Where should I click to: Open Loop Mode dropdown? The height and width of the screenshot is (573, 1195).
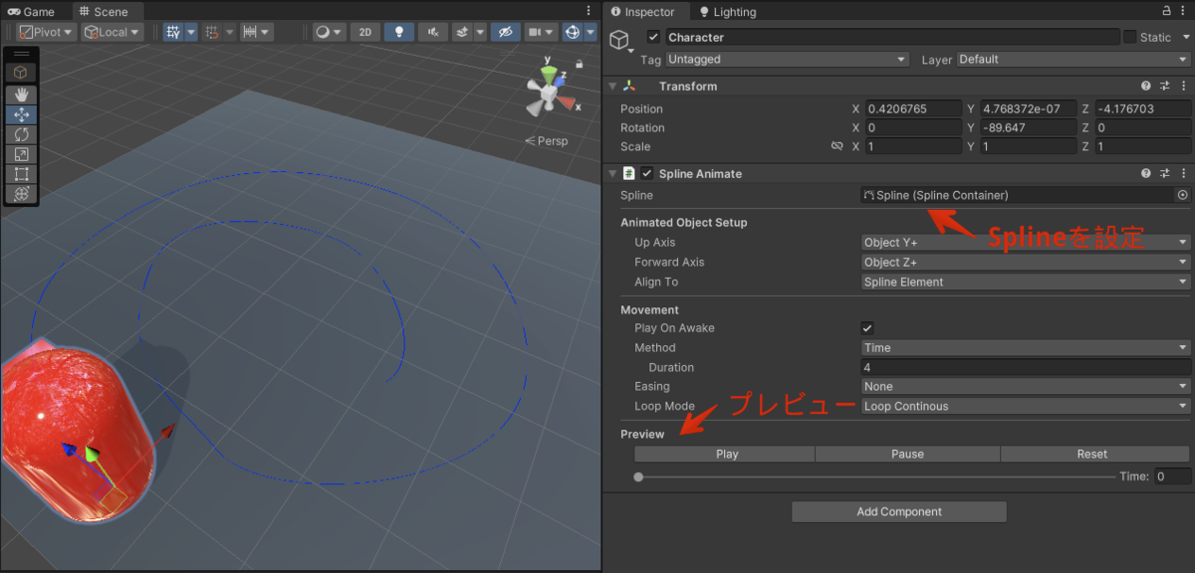1026,407
